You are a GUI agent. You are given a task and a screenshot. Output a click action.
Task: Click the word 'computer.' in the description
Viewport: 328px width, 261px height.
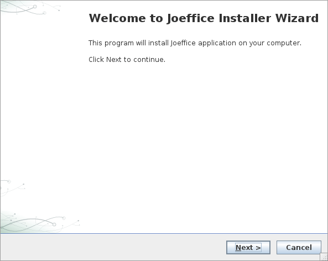tap(284, 43)
